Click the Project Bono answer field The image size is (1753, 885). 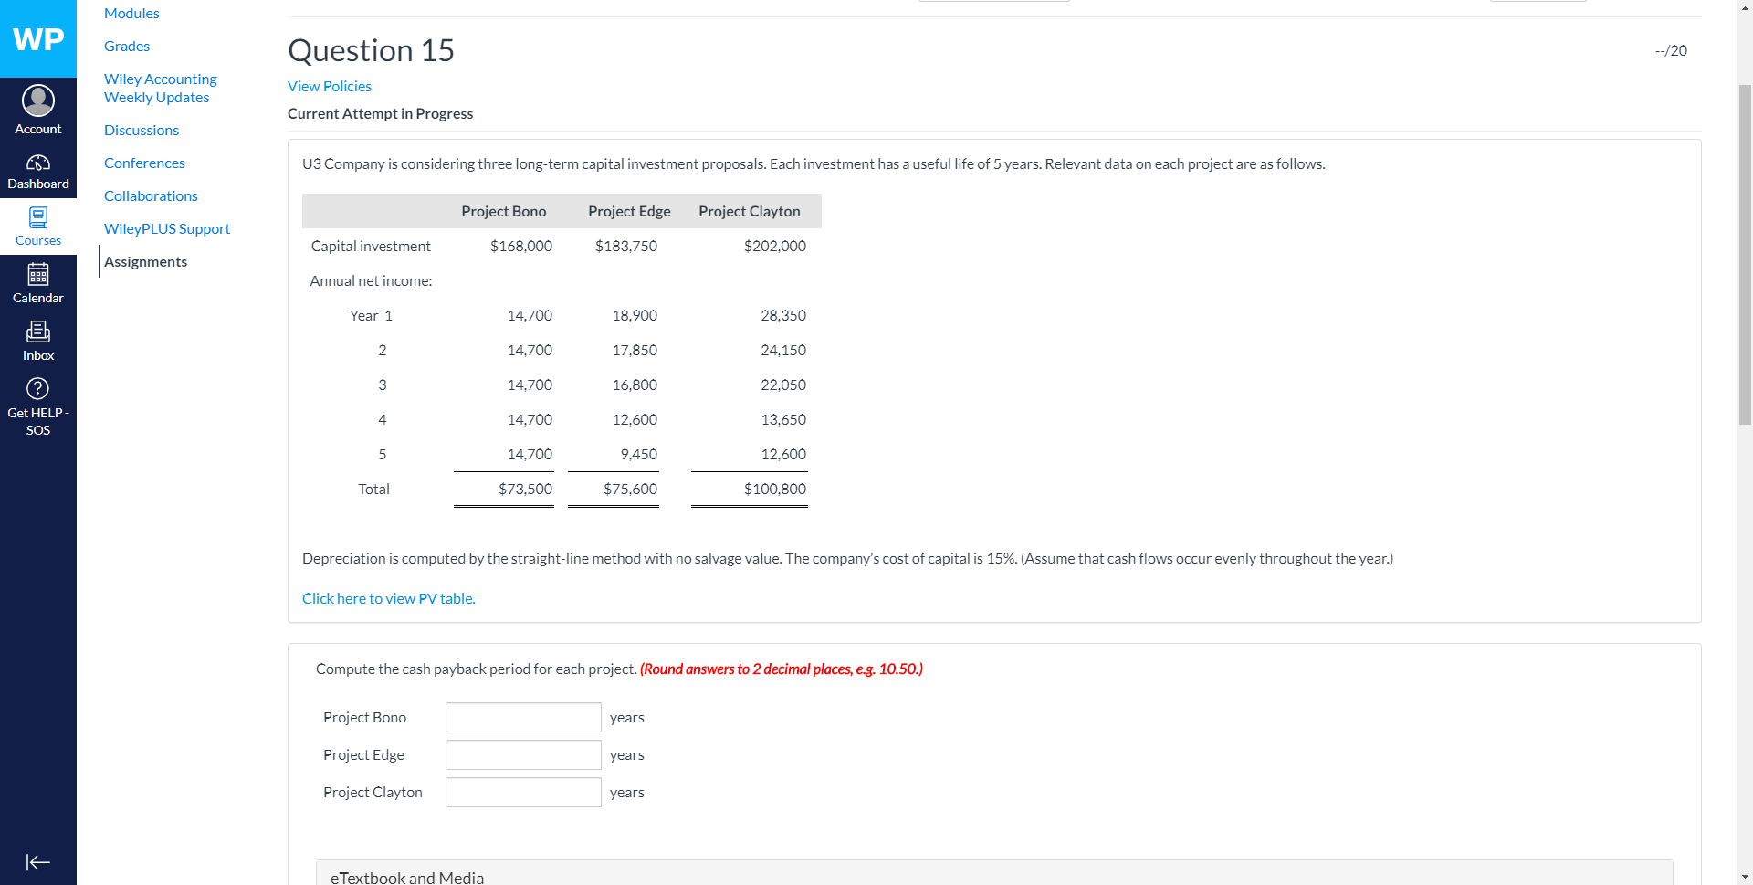click(522, 717)
